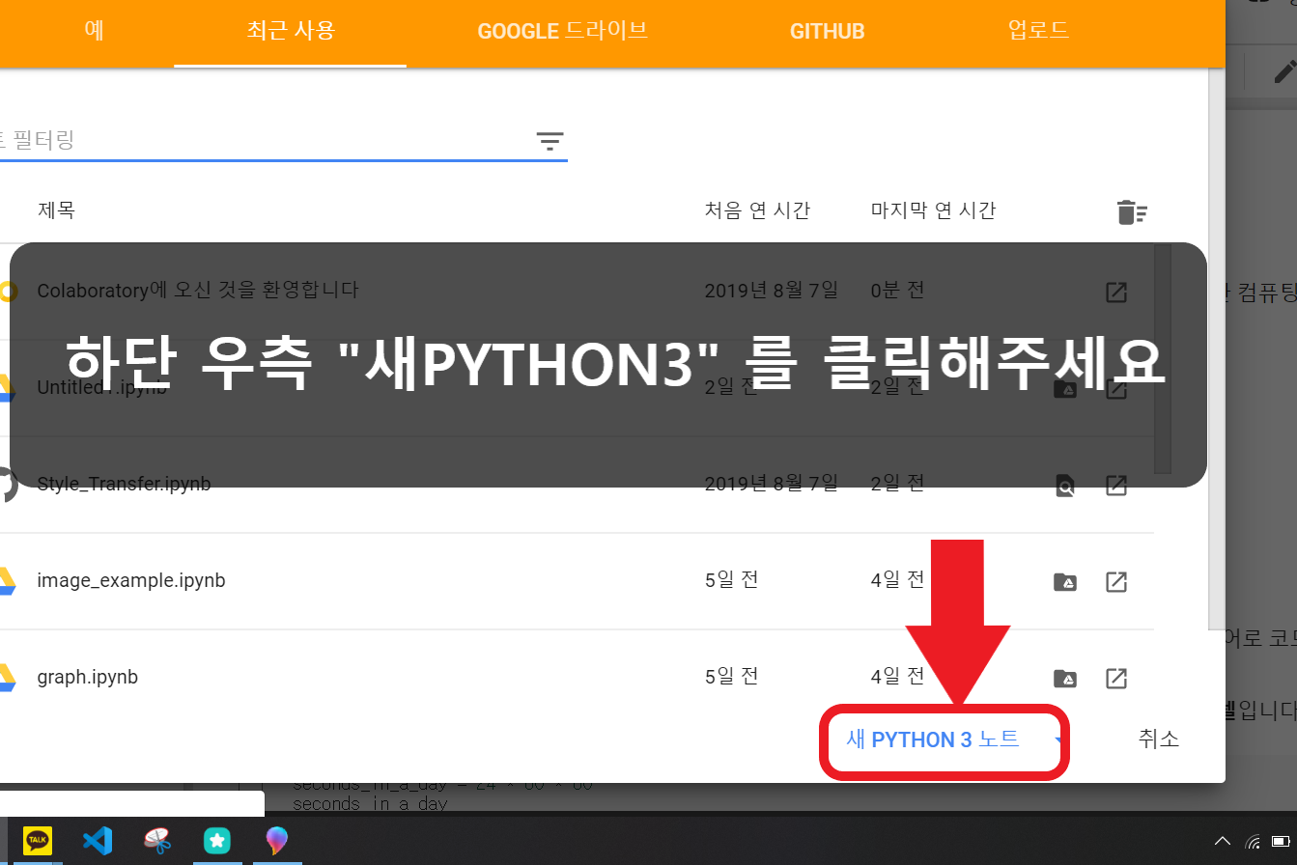Click graph.ipynb last opened 4일 전

click(897, 676)
